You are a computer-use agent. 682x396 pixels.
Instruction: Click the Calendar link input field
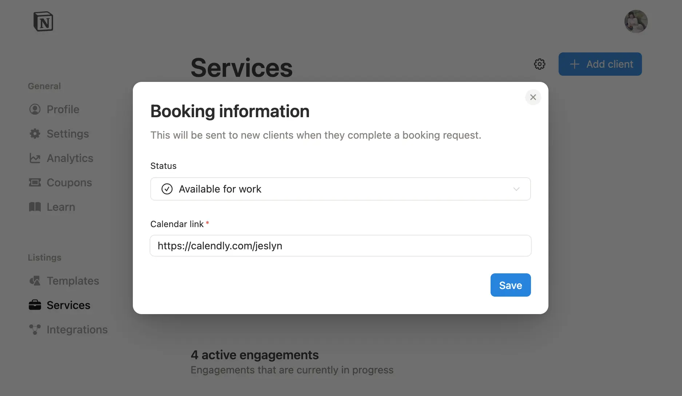point(340,246)
